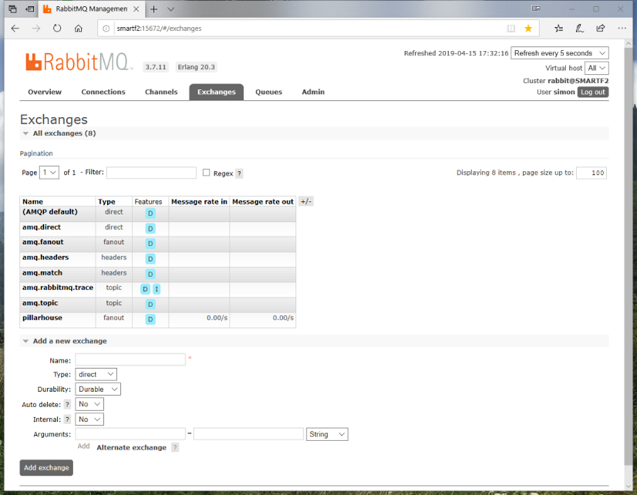Screen dimensions: 637x495
Task: Open the Edge Settings and more menu
Action: coord(622,28)
